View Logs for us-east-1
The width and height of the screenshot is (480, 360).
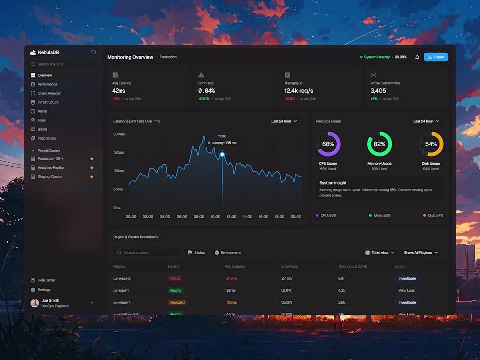(406, 290)
